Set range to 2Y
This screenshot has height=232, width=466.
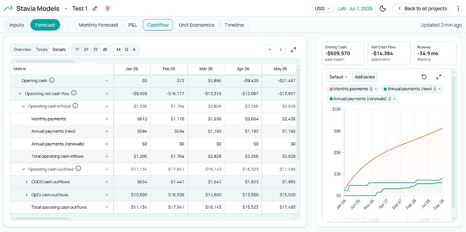(x=86, y=50)
